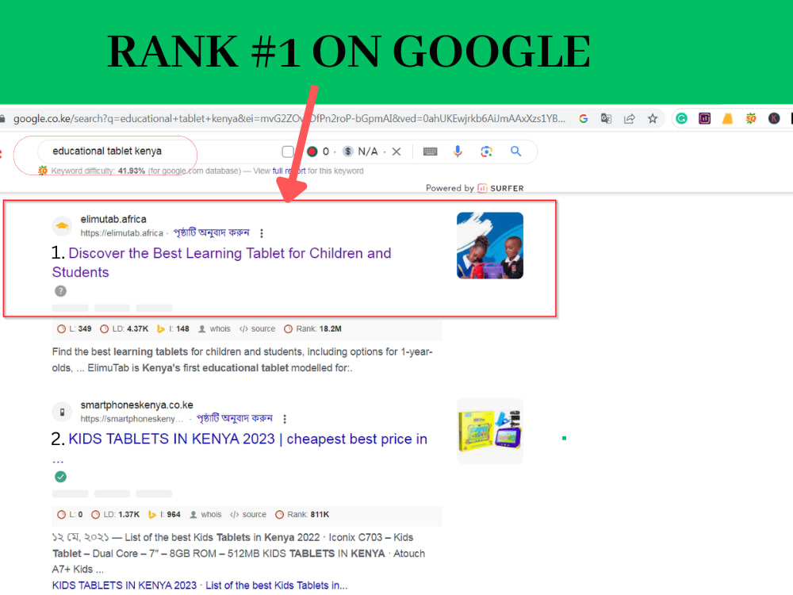Clear the search box with X
793x595 pixels.
pyautogui.click(x=396, y=152)
